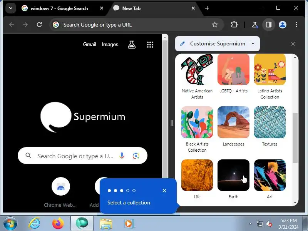Open the Textures collection
Viewport: 308px width, 231px height.
(270, 126)
